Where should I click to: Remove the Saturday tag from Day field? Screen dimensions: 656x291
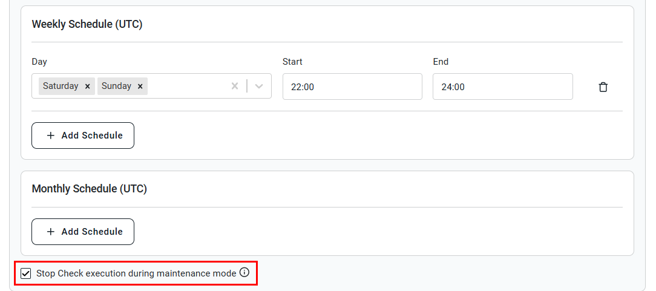point(87,86)
